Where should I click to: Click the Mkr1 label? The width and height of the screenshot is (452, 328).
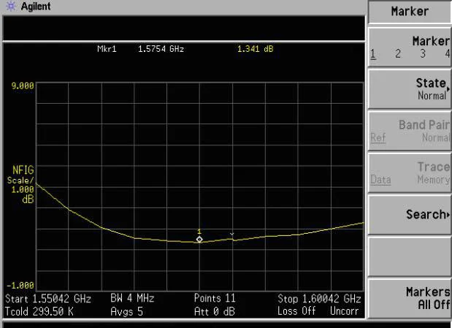click(107, 49)
